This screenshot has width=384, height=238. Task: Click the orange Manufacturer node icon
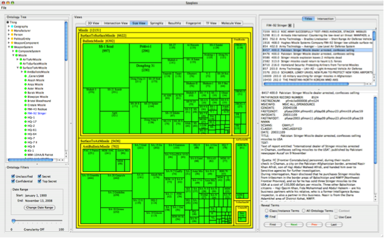tap(12, 30)
